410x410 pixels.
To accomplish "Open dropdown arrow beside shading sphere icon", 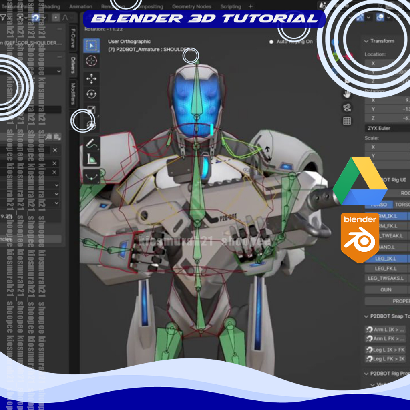I will pyautogui.click(x=388, y=18).
